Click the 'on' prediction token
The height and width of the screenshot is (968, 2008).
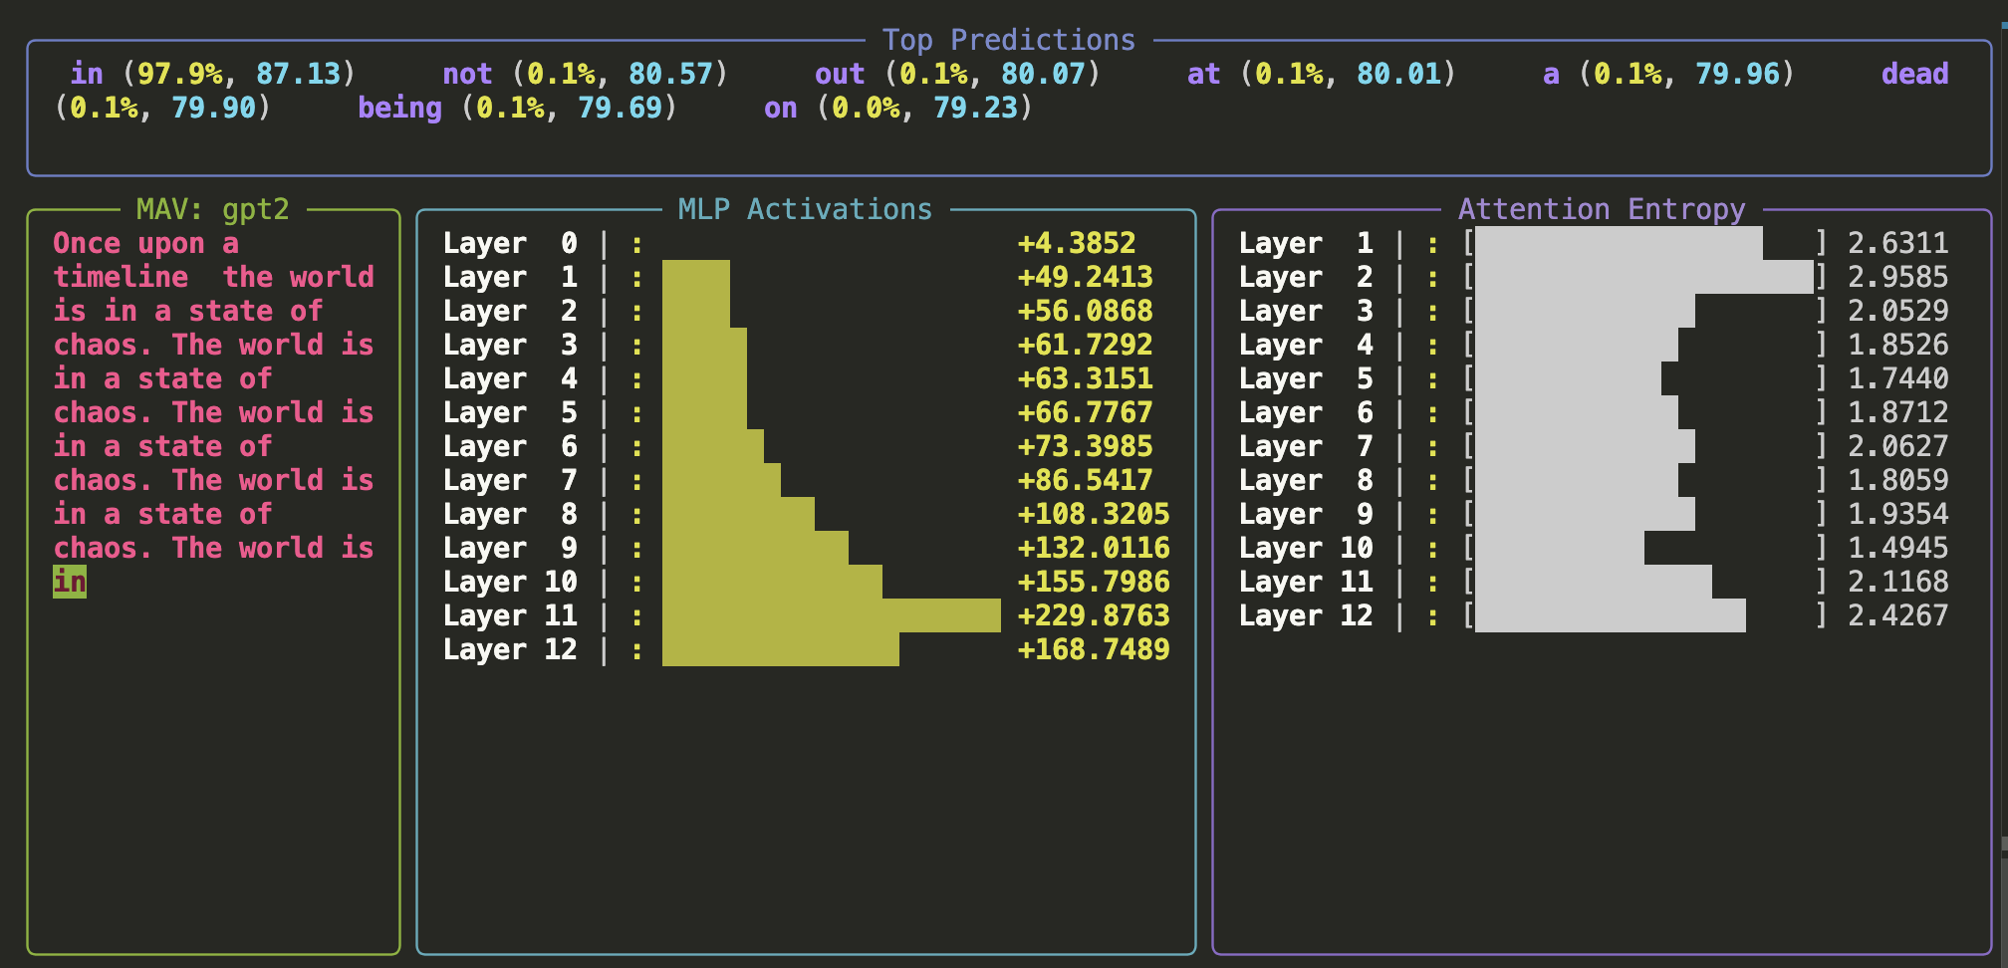pos(781,108)
